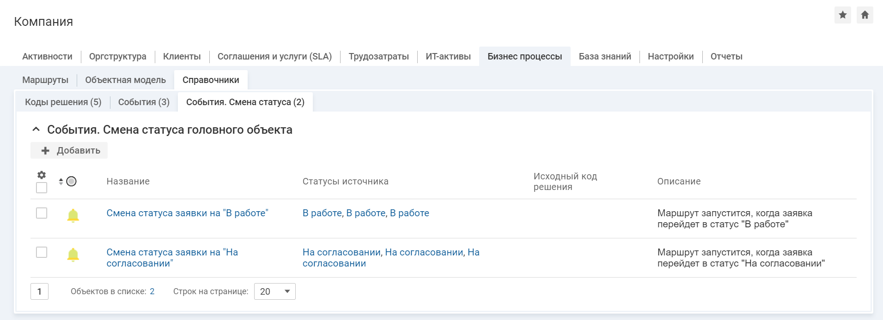Click the home icon button
883x320 pixels.
point(865,15)
